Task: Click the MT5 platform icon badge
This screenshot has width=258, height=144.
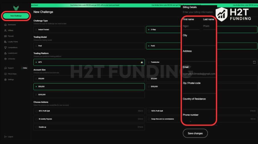Action: click(142, 62)
